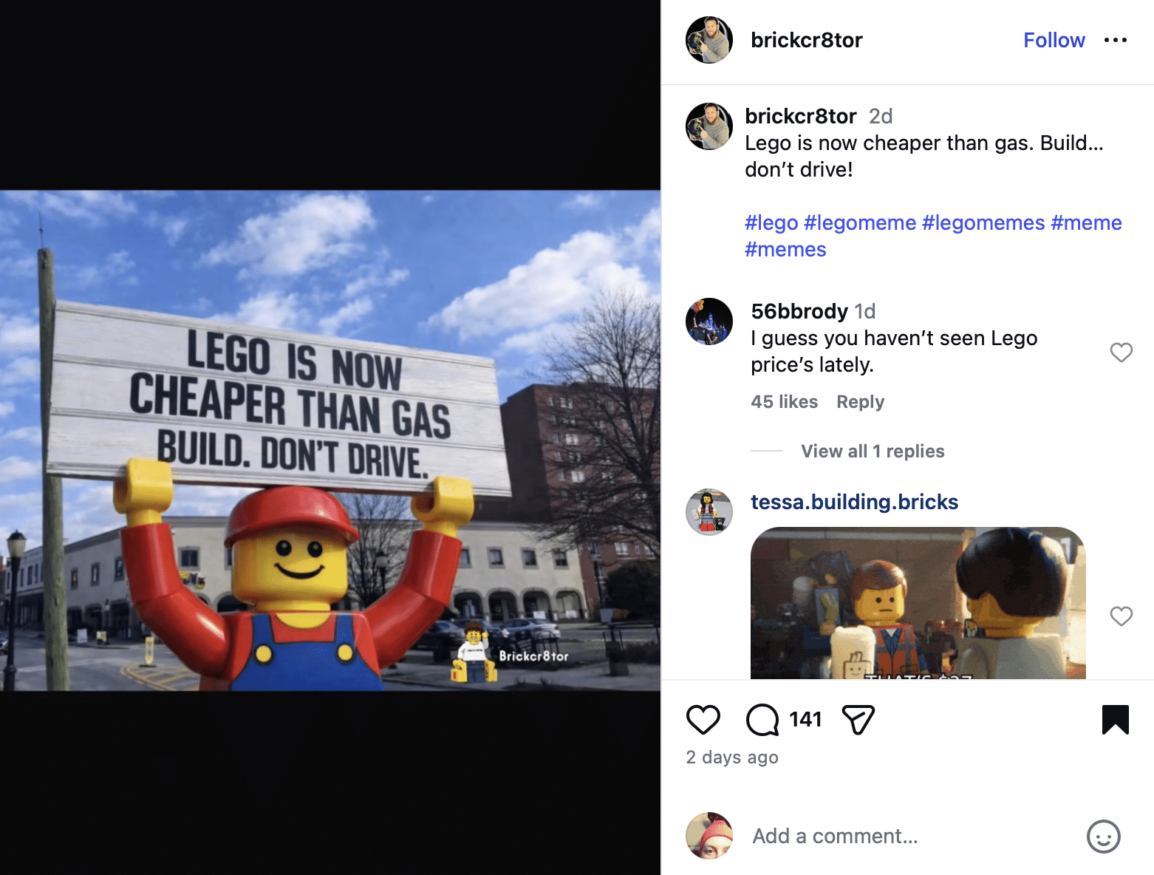
Task: Open the #lego hashtag
Action: click(x=771, y=222)
